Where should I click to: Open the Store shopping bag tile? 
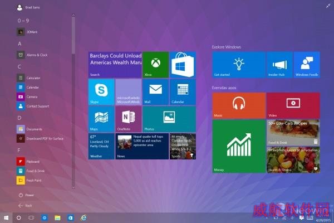click(x=183, y=65)
